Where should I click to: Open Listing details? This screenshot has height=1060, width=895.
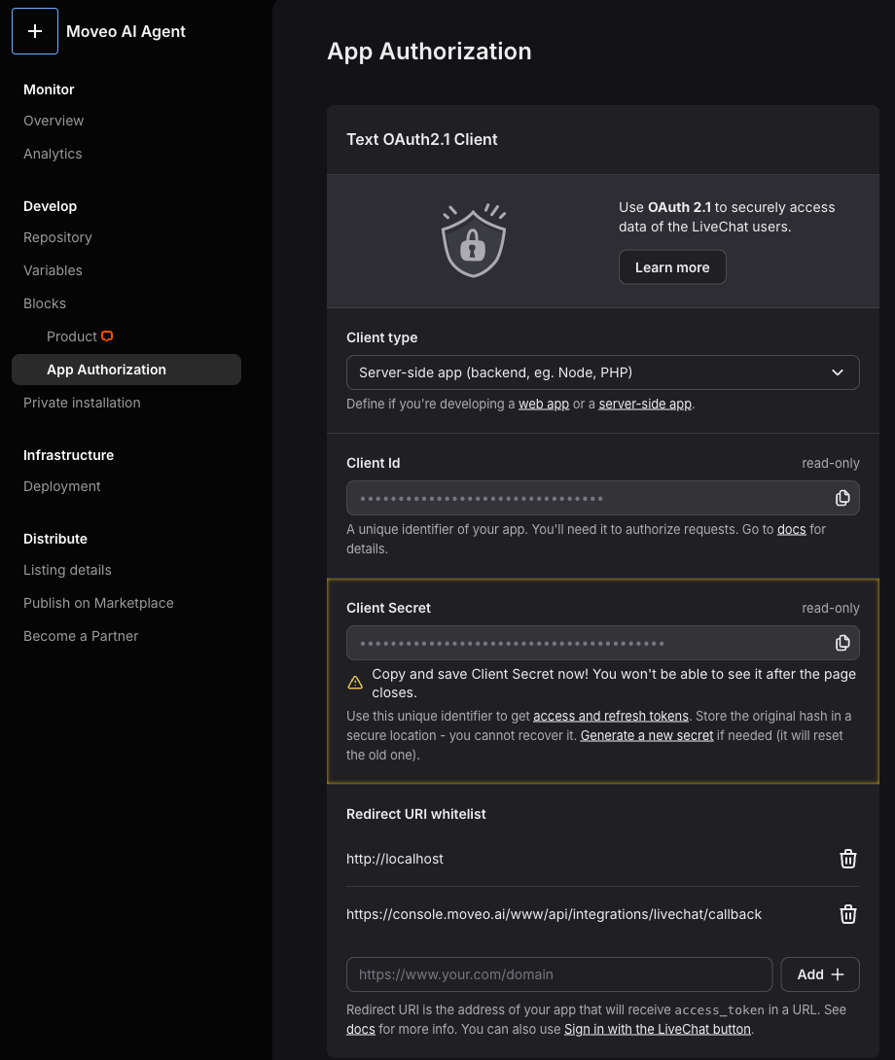(x=67, y=571)
